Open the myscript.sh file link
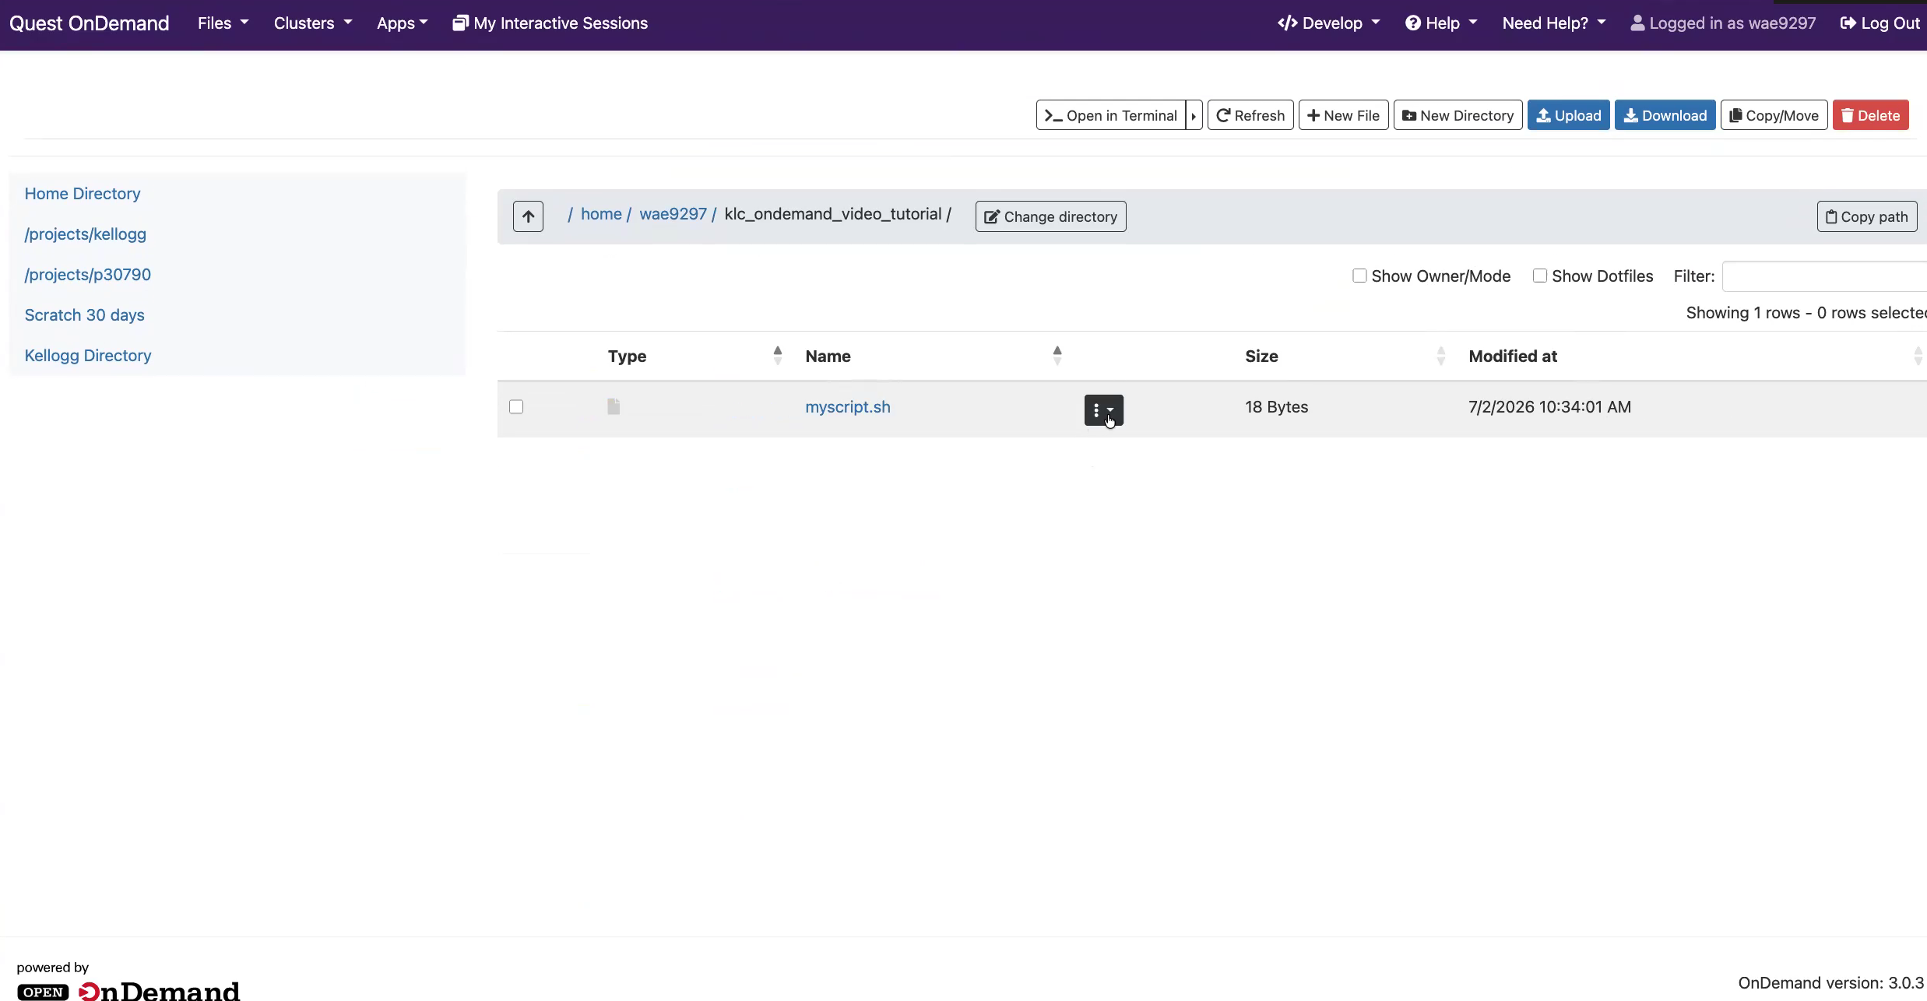The height and width of the screenshot is (1001, 1927). pyautogui.click(x=848, y=407)
